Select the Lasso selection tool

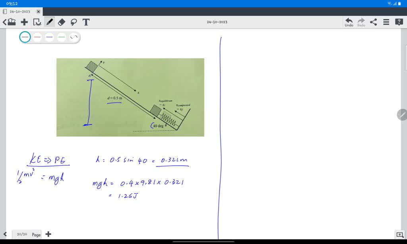pos(74,22)
